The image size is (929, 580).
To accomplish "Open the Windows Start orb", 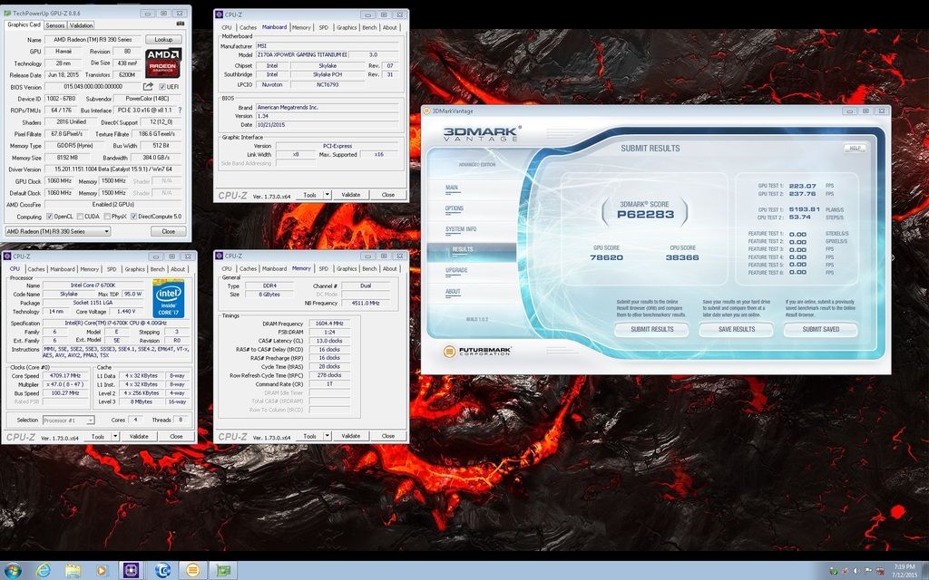I will pos(12,571).
